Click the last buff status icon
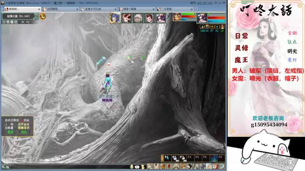The width and height of the screenshot is (305, 171). [x=222, y=27]
